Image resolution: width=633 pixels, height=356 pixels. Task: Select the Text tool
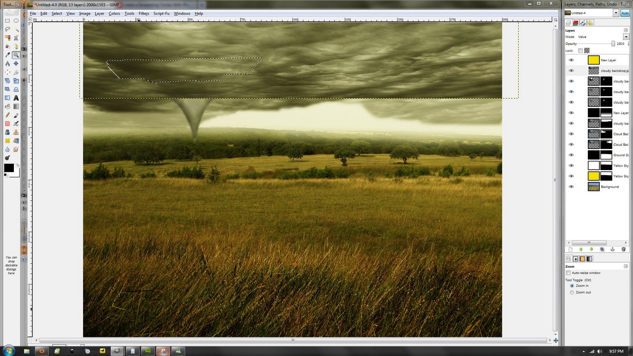(16, 98)
